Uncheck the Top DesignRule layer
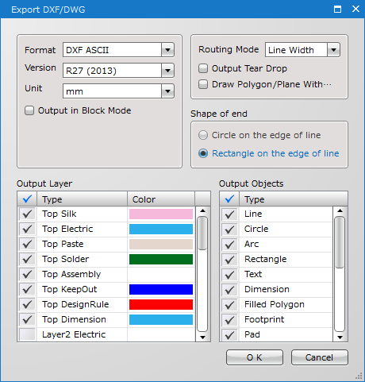 [x=27, y=304]
